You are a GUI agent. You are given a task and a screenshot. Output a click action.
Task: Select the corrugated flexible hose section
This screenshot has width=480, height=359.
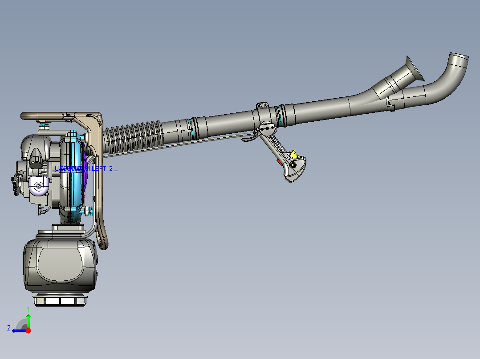[133, 137]
